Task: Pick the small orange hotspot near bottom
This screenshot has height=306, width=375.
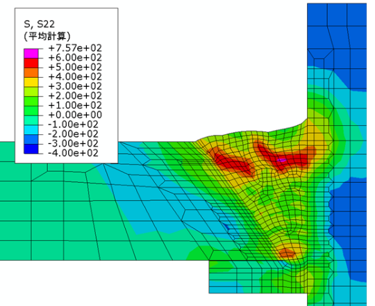Action: click(287, 252)
